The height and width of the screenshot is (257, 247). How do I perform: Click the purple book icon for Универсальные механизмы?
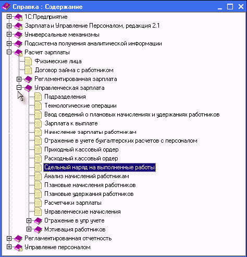click(x=18, y=35)
